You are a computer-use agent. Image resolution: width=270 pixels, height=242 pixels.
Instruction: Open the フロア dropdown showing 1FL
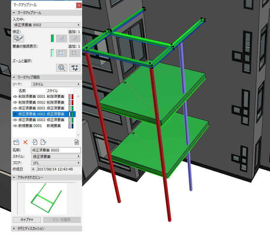[x=56, y=163]
